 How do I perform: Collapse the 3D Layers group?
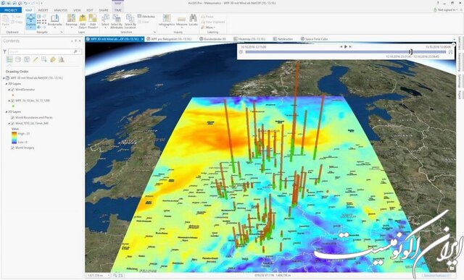(x=7, y=84)
